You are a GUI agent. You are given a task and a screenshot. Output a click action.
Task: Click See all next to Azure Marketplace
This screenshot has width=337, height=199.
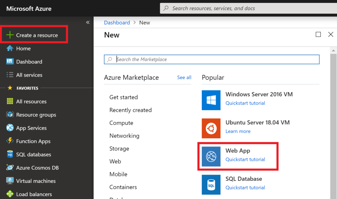(184, 77)
